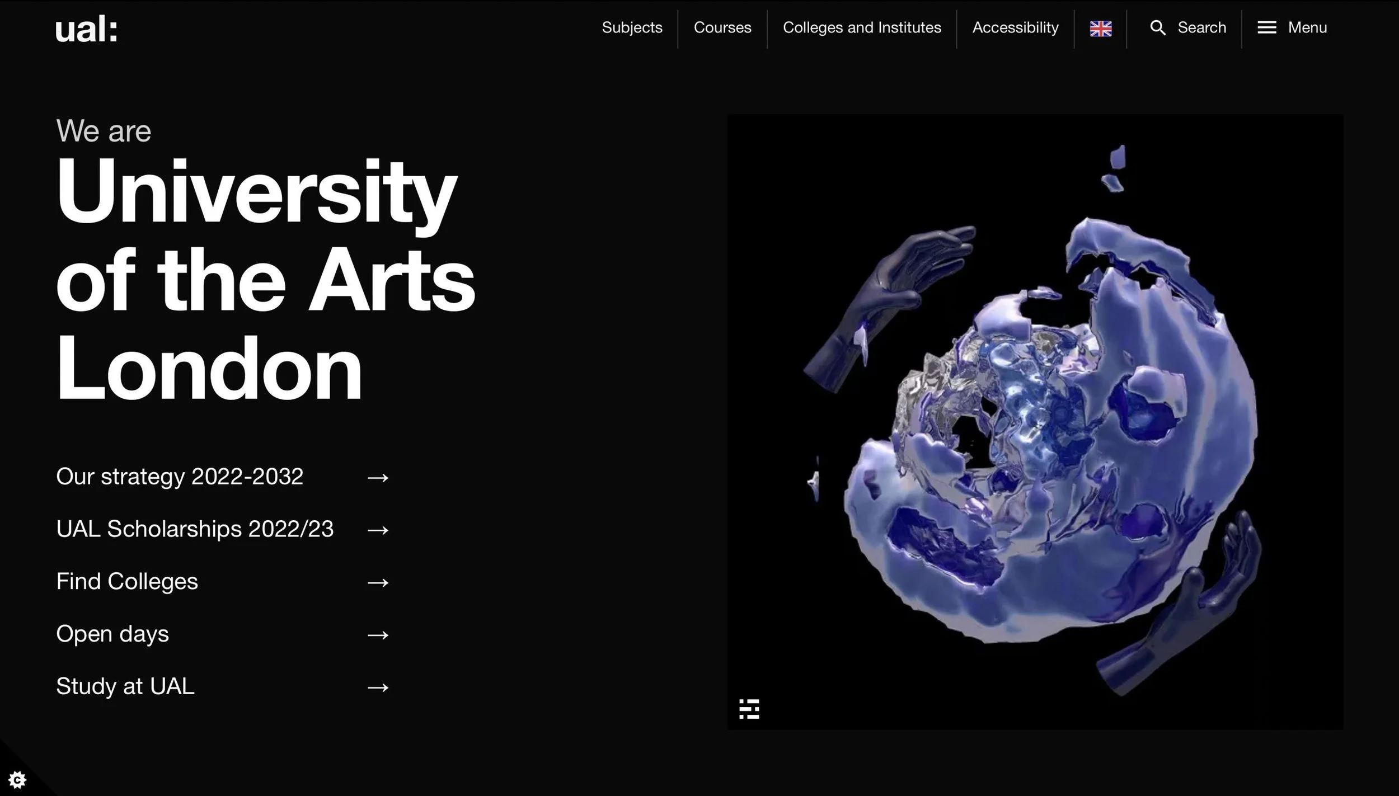
Task: Open cookie settings gear icon
Action: [x=17, y=779]
